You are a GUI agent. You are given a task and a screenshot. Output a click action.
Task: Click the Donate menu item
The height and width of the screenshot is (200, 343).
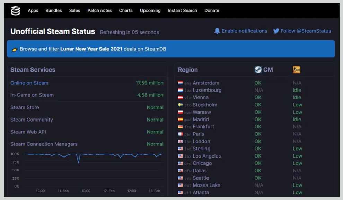(x=212, y=10)
